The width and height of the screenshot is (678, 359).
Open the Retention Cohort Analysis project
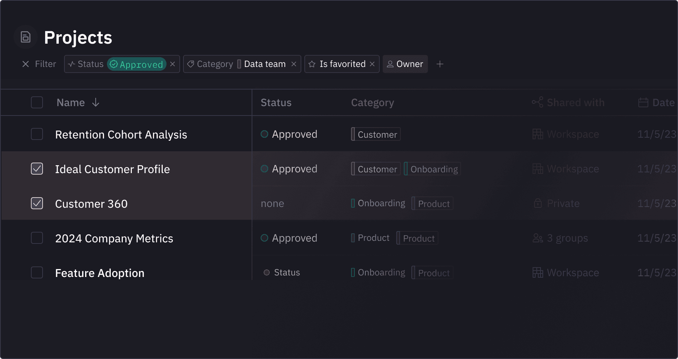[121, 135]
